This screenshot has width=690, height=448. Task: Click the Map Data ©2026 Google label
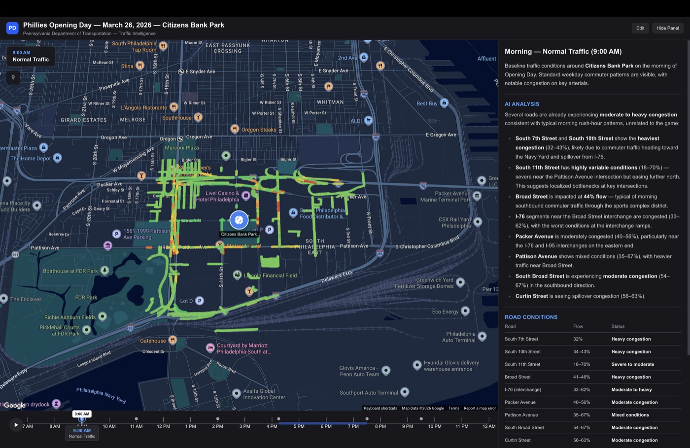point(423,408)
